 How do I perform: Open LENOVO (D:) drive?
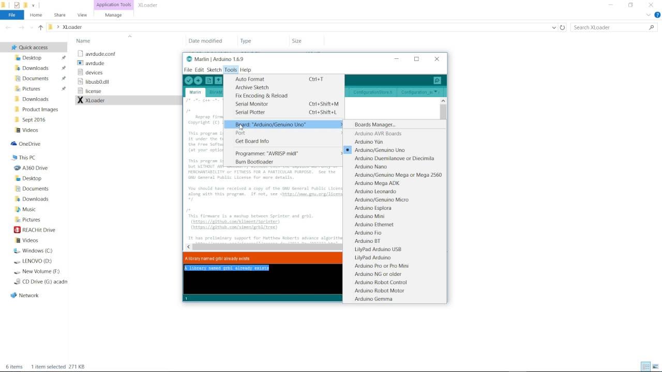click(37, 261)
